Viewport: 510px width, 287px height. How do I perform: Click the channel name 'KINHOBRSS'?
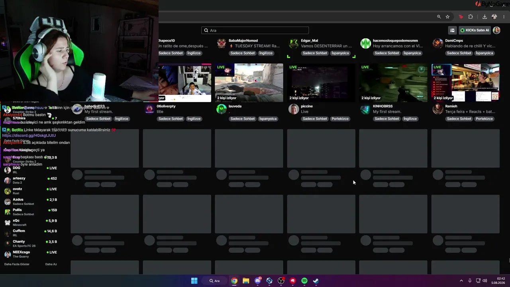[383, 106]
